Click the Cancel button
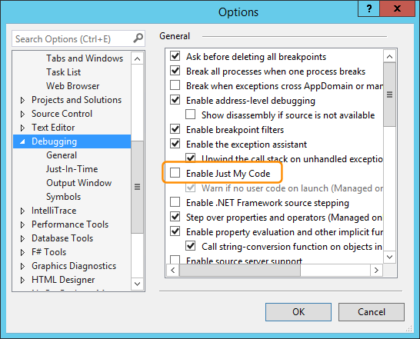Screen dimensions: 420x339 (x=372, y=312)
